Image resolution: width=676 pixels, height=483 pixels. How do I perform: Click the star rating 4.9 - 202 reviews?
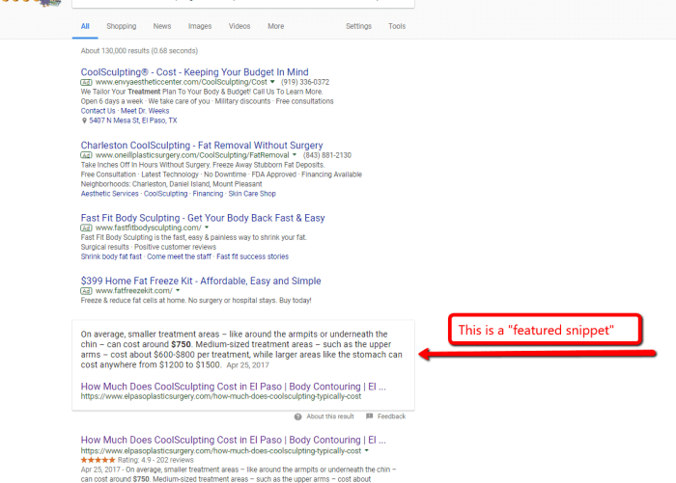pos(137,460)
